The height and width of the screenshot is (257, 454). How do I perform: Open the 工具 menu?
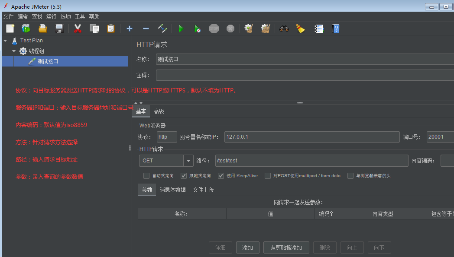click(x=80, y=16)
